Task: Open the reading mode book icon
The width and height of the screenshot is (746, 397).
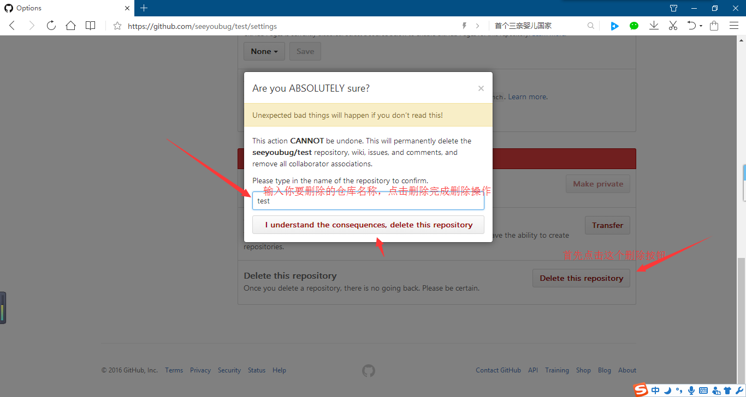Action: 90,26
